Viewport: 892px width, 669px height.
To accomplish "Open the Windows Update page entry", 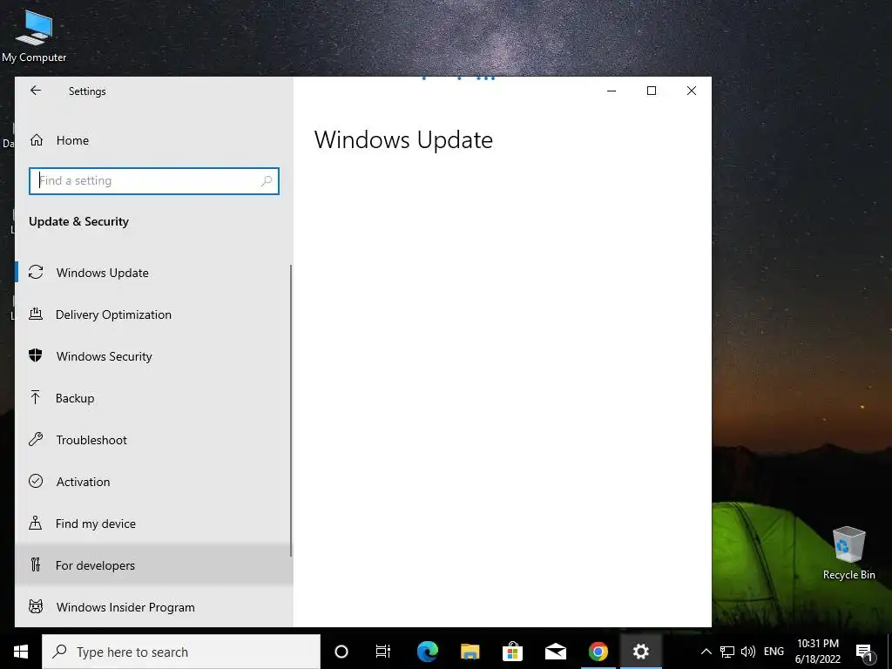I will (x=153, y=273).
